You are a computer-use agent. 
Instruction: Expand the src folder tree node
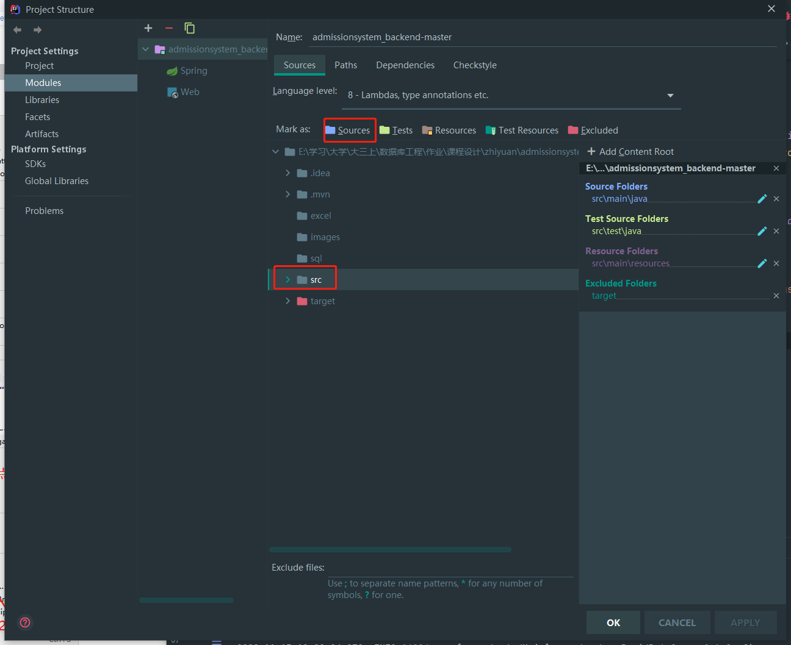click(x=287, y=280)
